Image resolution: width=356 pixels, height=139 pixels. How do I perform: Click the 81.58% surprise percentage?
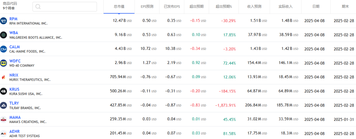pos(230,133)
